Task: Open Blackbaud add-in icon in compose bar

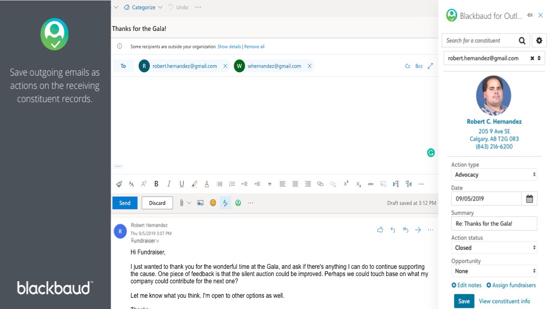Action: (238, 203)
